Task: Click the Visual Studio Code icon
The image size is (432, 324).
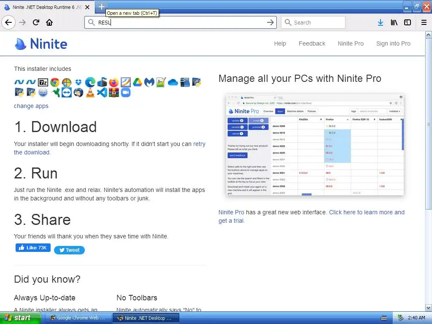Action: point(102,92)
